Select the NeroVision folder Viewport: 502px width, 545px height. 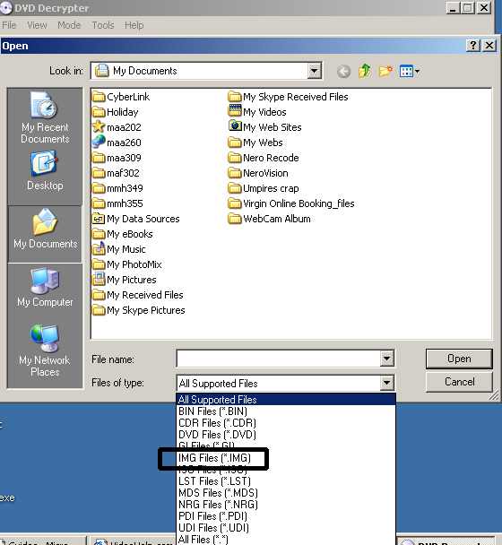click(x=258, y=173)
